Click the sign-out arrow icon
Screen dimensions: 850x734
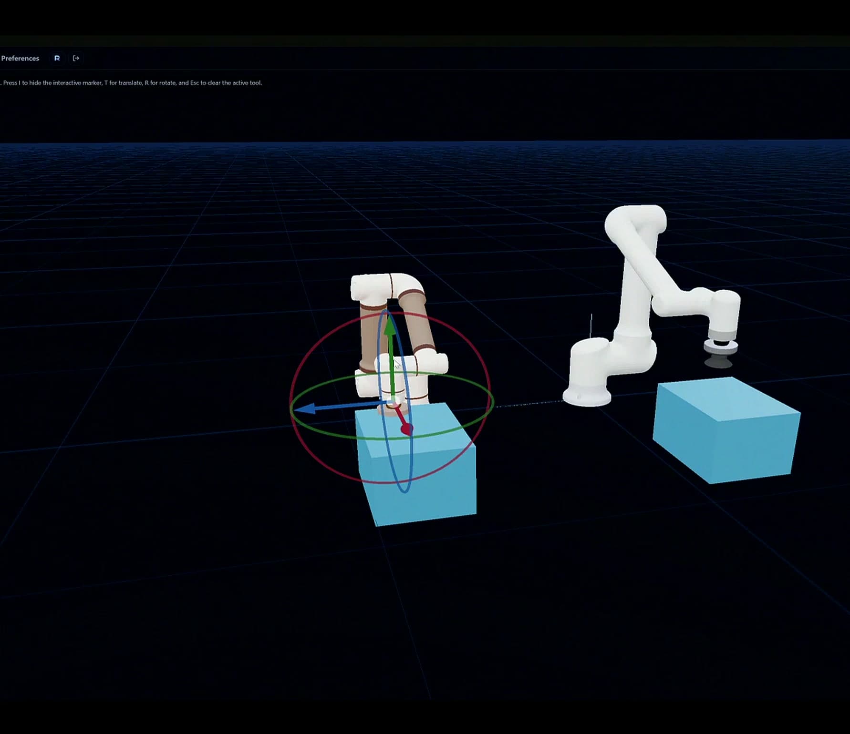[76, 58]
